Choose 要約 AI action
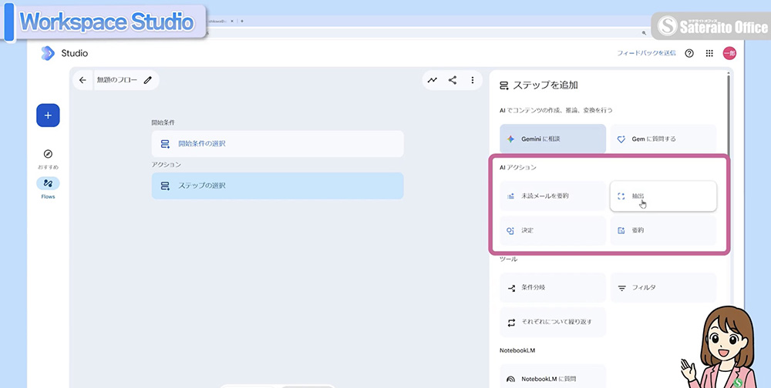The height and width of the screenshot is (388, 771). click(663, 230)
